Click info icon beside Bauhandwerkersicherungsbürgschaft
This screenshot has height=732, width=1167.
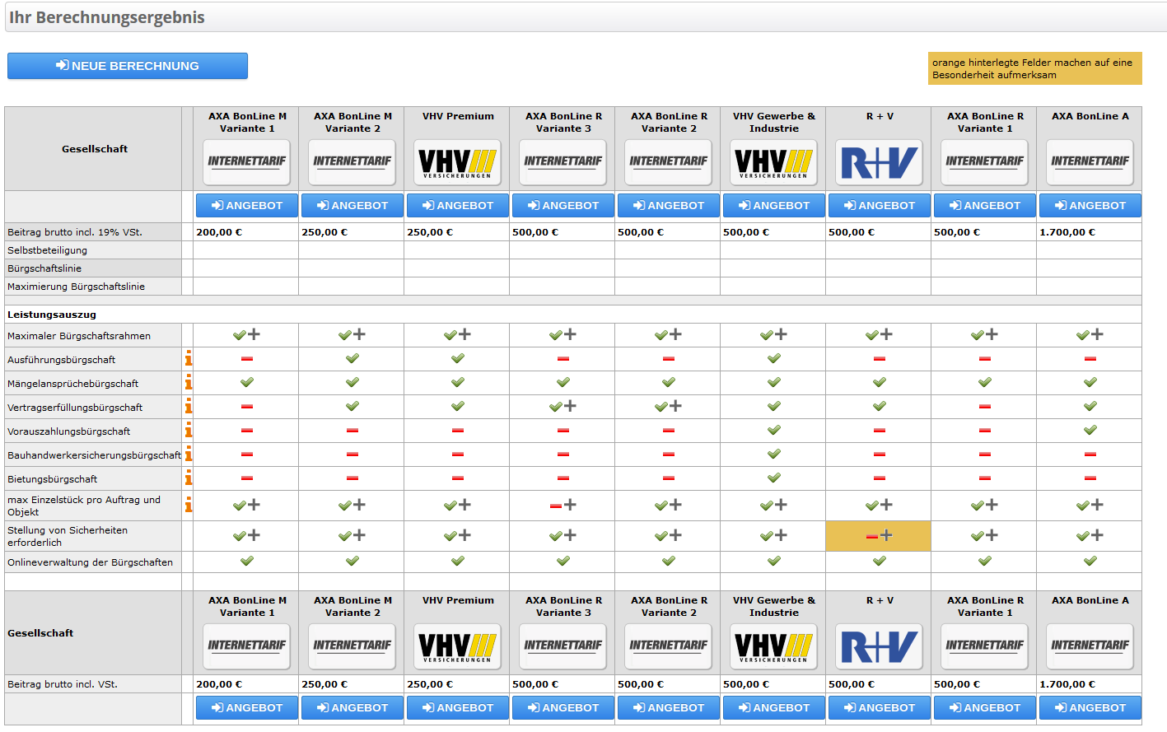[x=189, y=454]
